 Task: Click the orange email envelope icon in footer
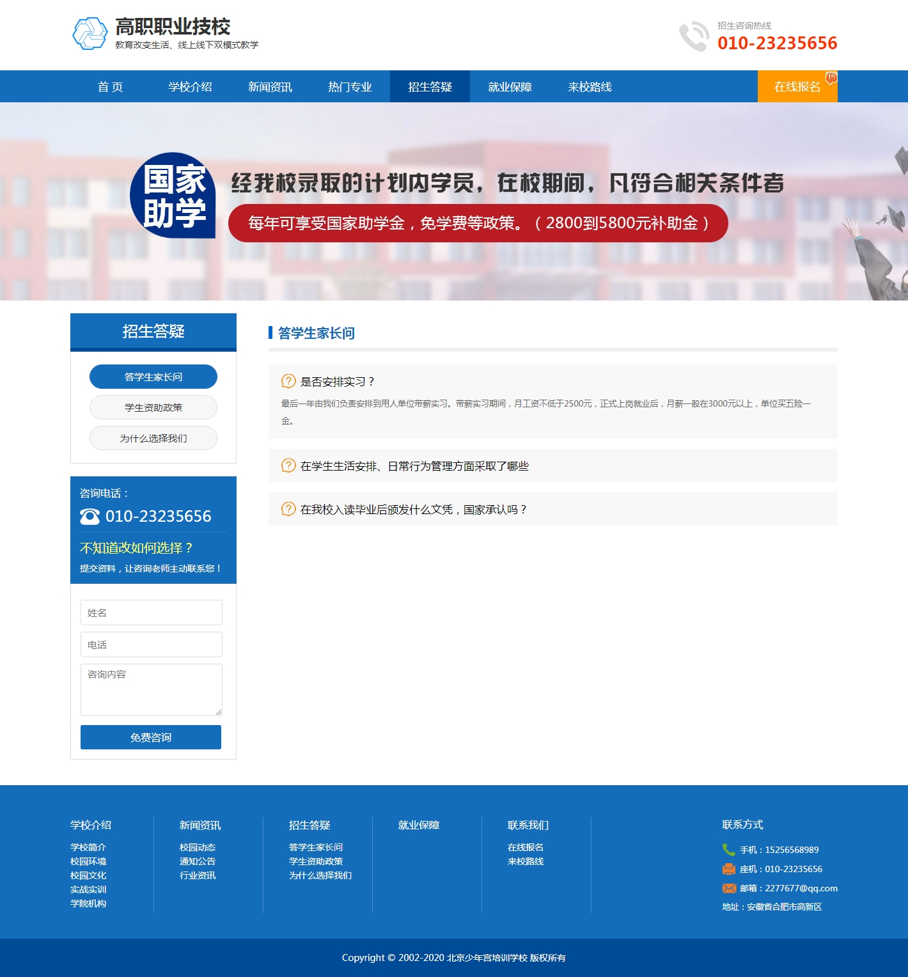pyautogui.click(x=729, y=887)
